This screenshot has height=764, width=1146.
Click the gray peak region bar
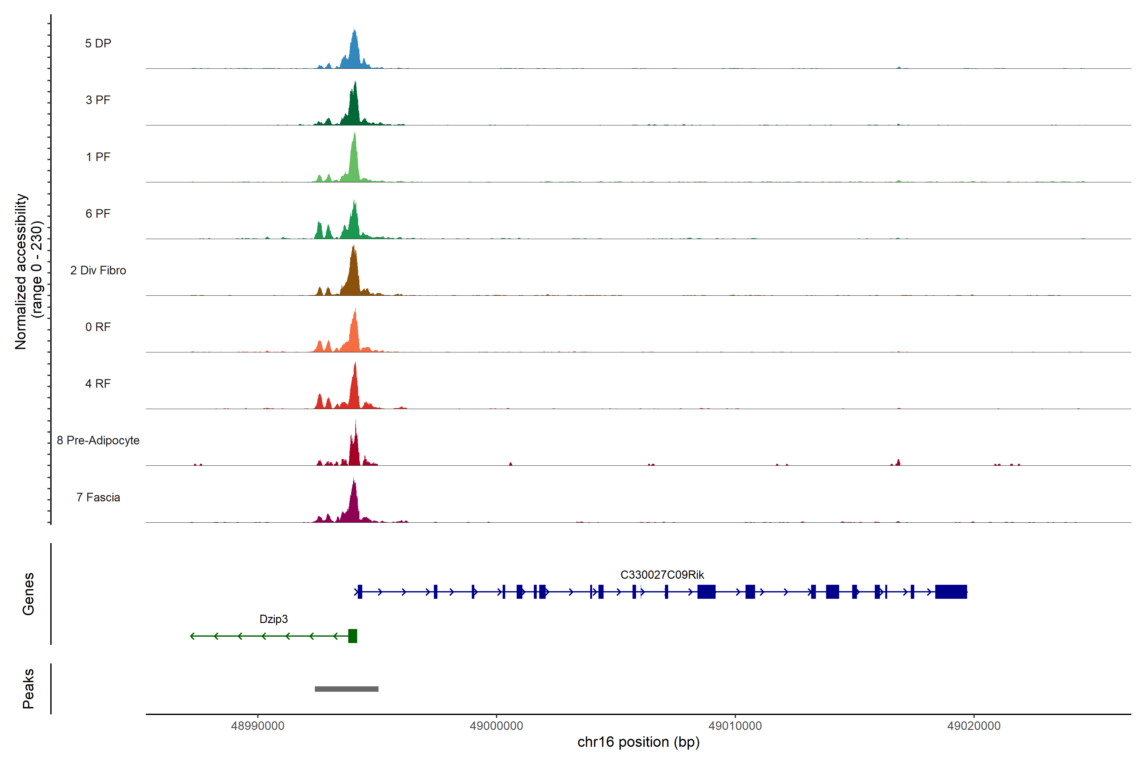[346, 689]
